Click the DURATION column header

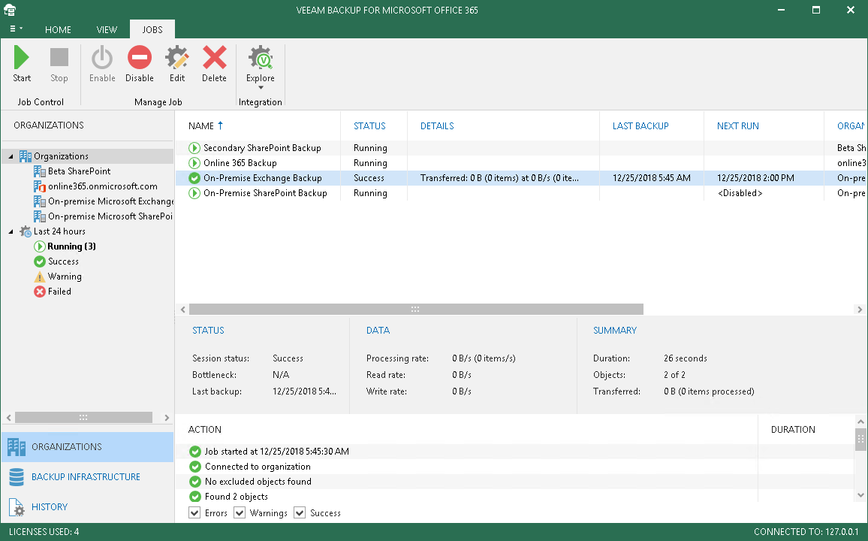pos(793,429)
